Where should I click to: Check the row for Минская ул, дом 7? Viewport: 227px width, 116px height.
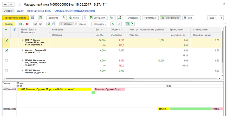(7, 71)
